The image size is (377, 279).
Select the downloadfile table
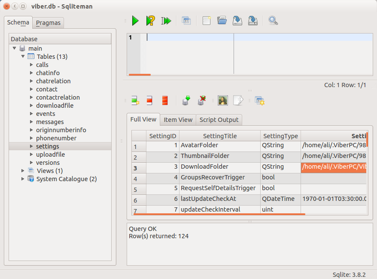point(55,106)
